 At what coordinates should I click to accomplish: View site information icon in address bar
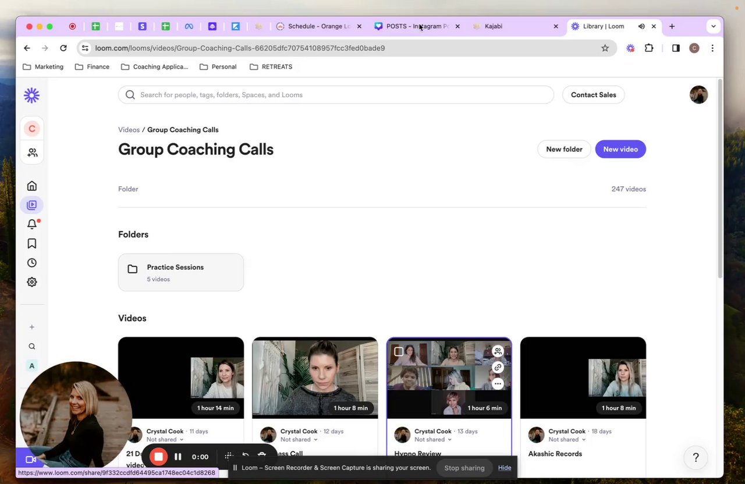click(x=86, y=48)
